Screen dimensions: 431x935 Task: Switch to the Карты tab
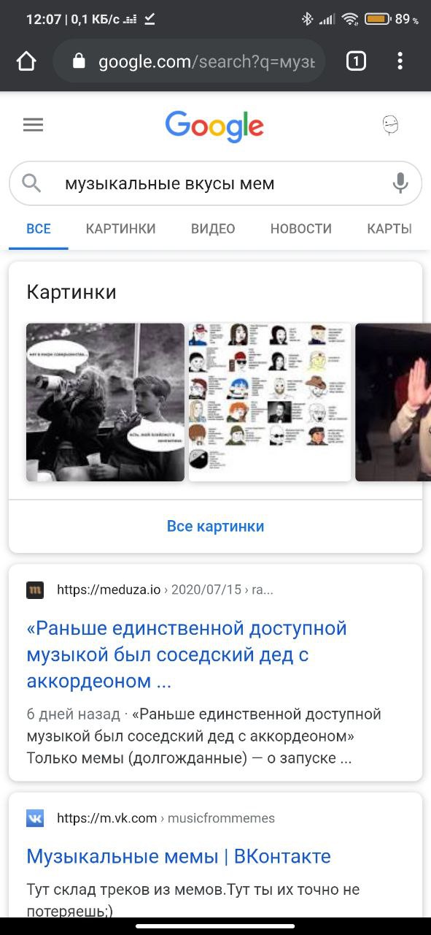(x=389, y=229)
